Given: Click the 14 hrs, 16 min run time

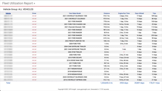Looking at the screenshot, I should (124, 24).
